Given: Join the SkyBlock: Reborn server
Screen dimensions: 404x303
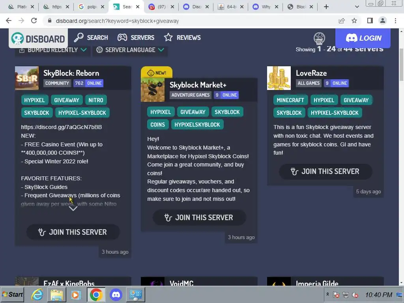Looking at the screenshot, I should coord(73,232).
